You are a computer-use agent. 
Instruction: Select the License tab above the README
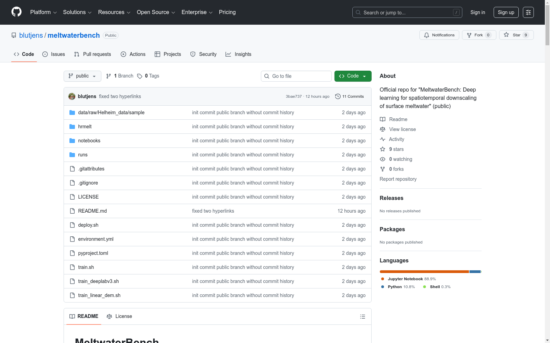pyautogui.click(x=119, y=316)
